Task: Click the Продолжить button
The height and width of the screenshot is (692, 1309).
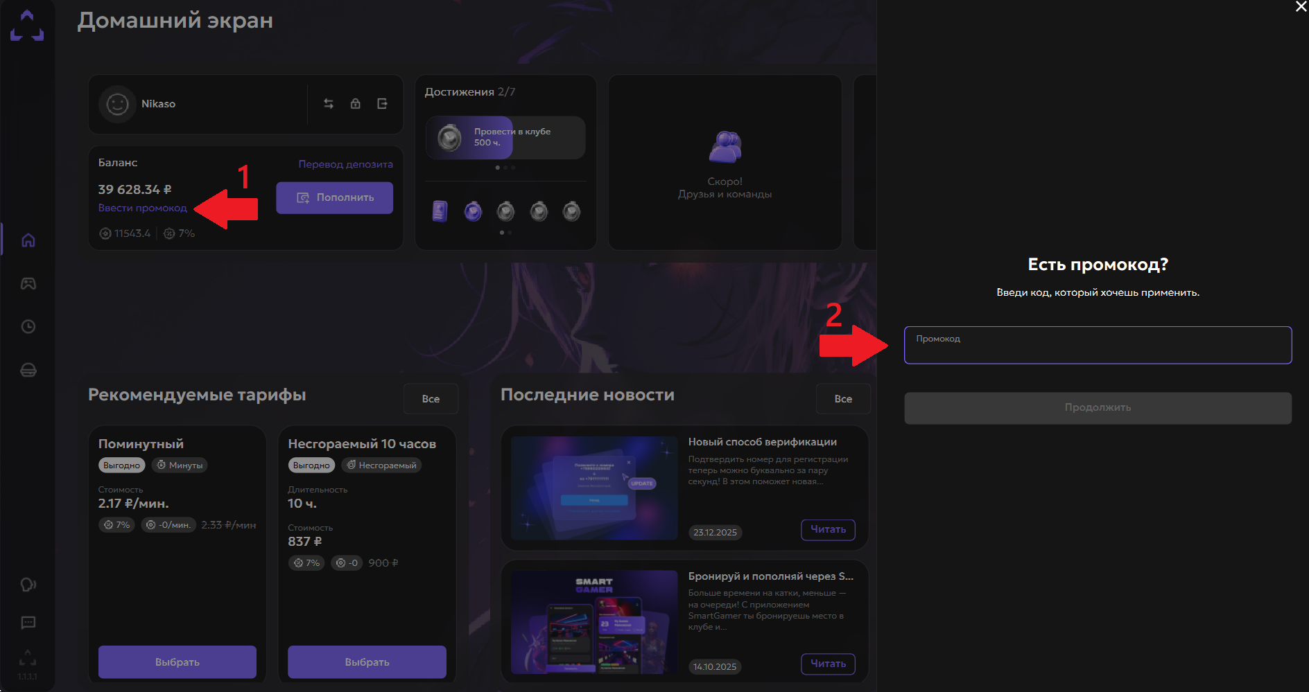Action: tap(1098, 408)
